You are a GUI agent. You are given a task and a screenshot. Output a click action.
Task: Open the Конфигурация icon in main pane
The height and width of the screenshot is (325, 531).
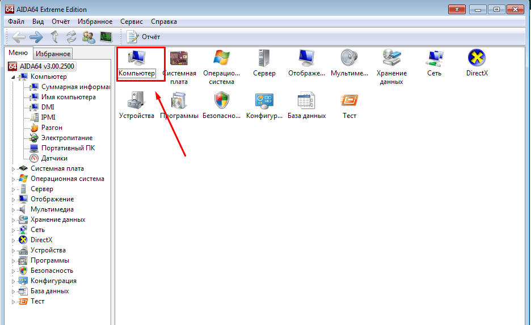coord(264,105)
